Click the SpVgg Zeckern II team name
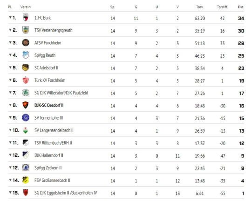Image resolution: width=250 pixels, height=201 pixels. pyautogui.click(x=48, y=168)
